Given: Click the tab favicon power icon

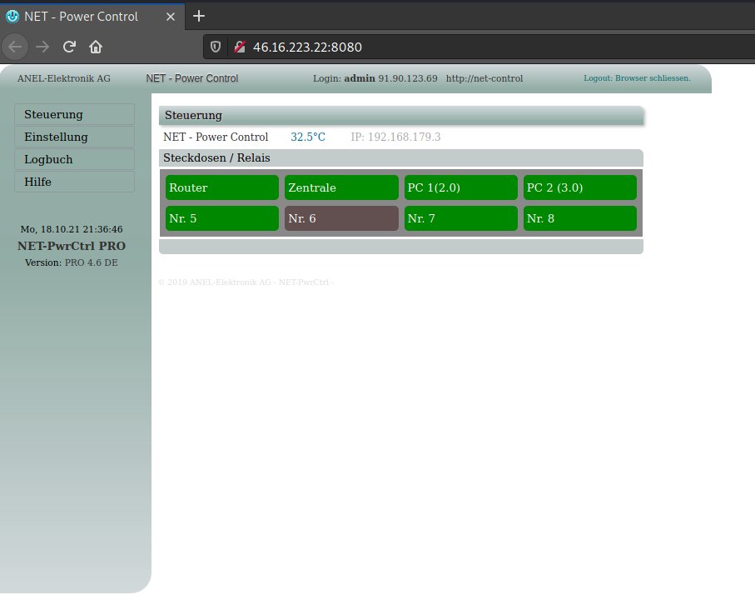Looking at the screenshot, I should (x=12, y=17).
